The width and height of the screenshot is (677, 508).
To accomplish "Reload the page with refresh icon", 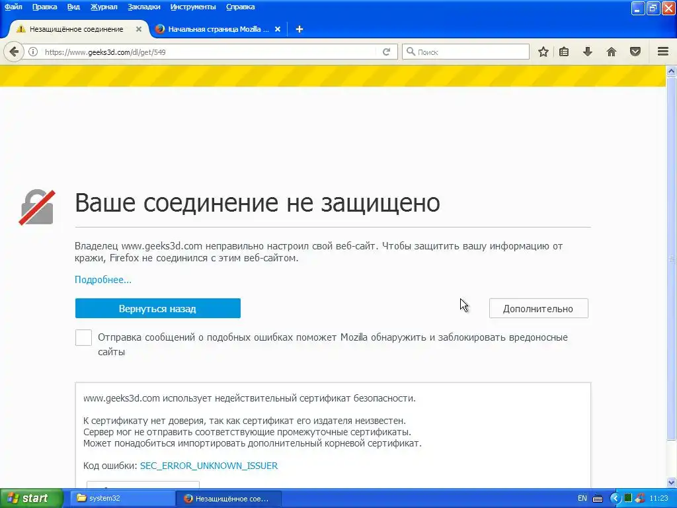I will tap(386, 52).
